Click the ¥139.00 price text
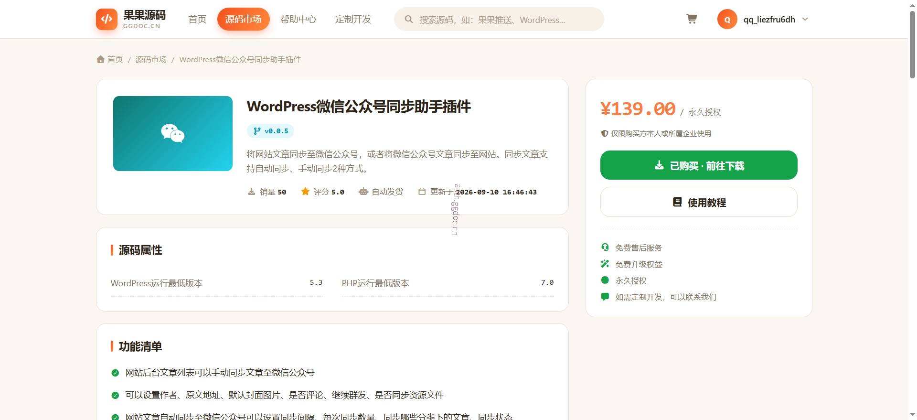The width and height of the screenshot is (917, 420). pyautogui.click(x=638, y=109)
